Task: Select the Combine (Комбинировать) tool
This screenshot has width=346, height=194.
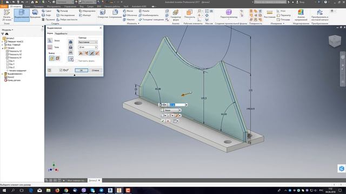Action: tap(149, 15)
